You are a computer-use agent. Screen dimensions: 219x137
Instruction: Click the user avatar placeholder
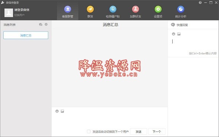[9, 13]
